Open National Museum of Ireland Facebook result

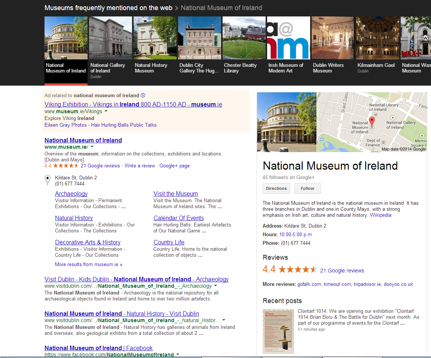[x=98, y=348]
